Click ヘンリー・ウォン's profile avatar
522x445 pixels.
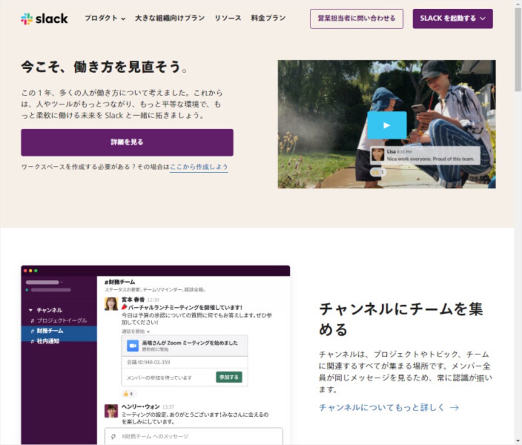pyautogui.click(x=111, y=411)
